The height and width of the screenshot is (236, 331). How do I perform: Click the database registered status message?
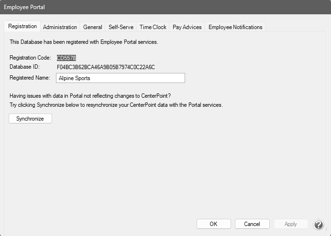click(84, 42)
